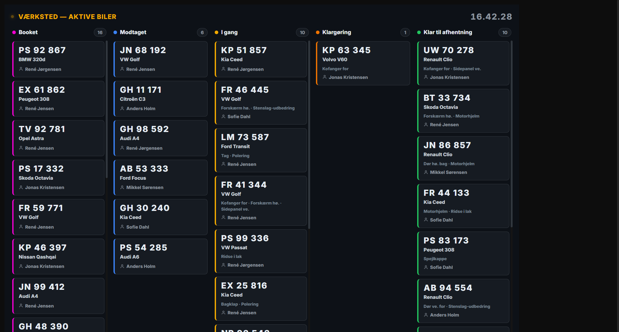The width and height of the screenshot is (619, 332).
Task: Click license plate UW 70 278
Action: click(449, 50)
